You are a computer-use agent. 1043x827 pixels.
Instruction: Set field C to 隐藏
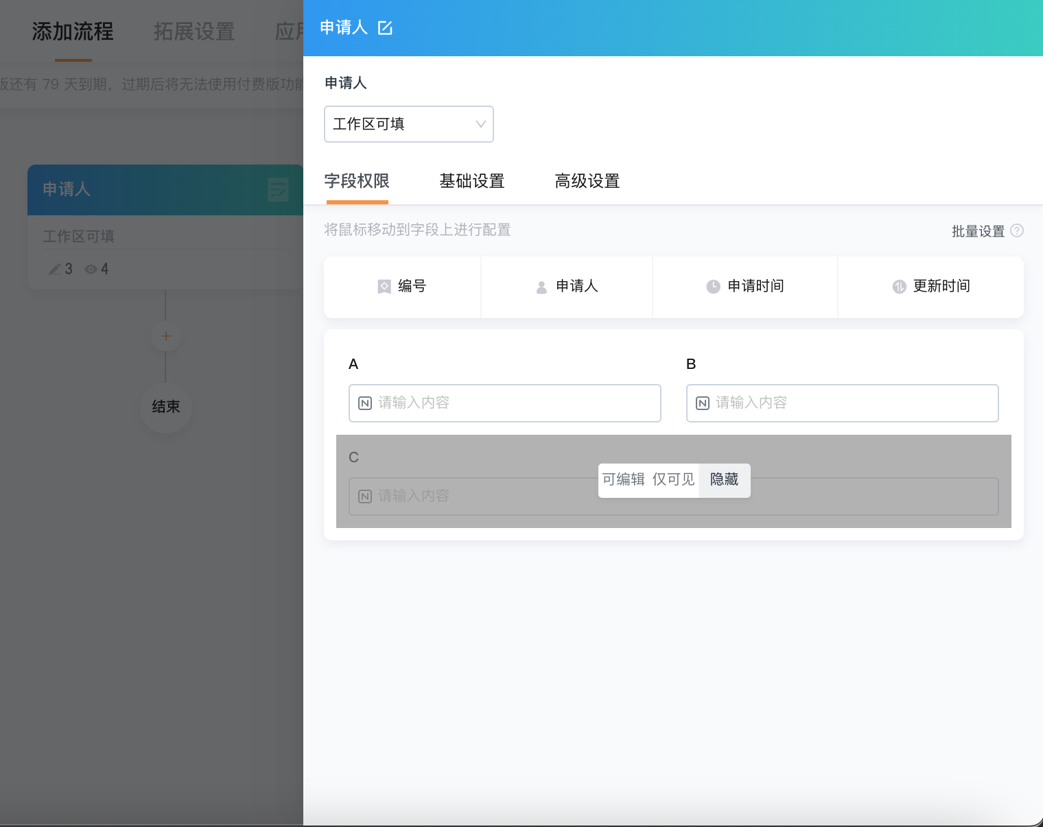click(725, 479)
